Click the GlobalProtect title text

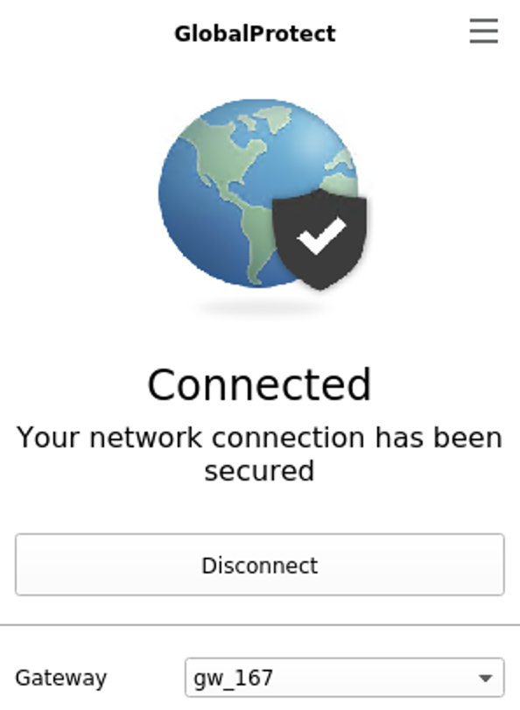click(255, 33)
